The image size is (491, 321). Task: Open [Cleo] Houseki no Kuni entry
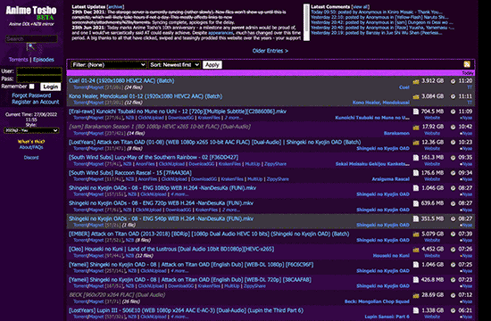tap(171, 249)
